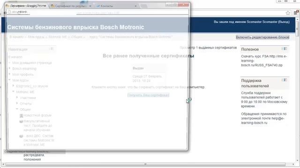The height and width of the screenshot is (168, 300).
Task: Open the RUSS_FSA740.zip download link
Action: point(264,61)
